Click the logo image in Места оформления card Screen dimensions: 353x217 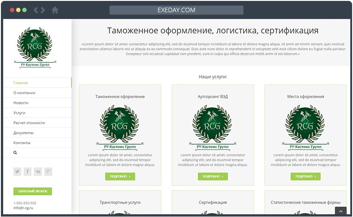[x=305, y=127]
